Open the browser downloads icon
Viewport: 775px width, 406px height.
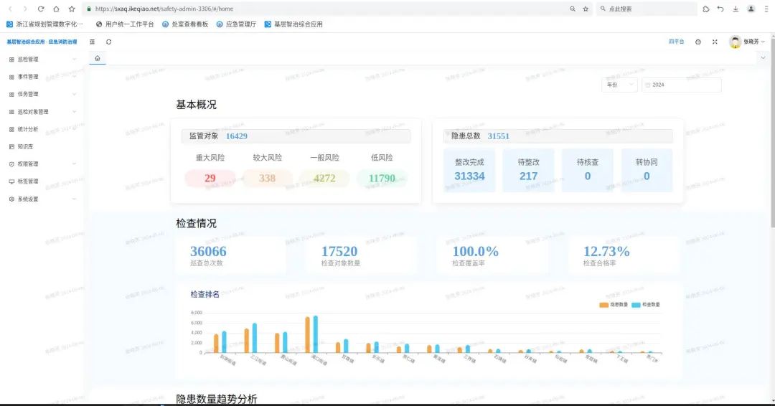pos(736,9)
